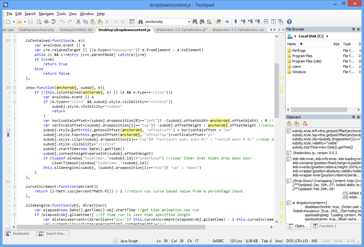Open the Search Results bottom tab
Viewport: 364px width, 247px height.
(53, 234)
